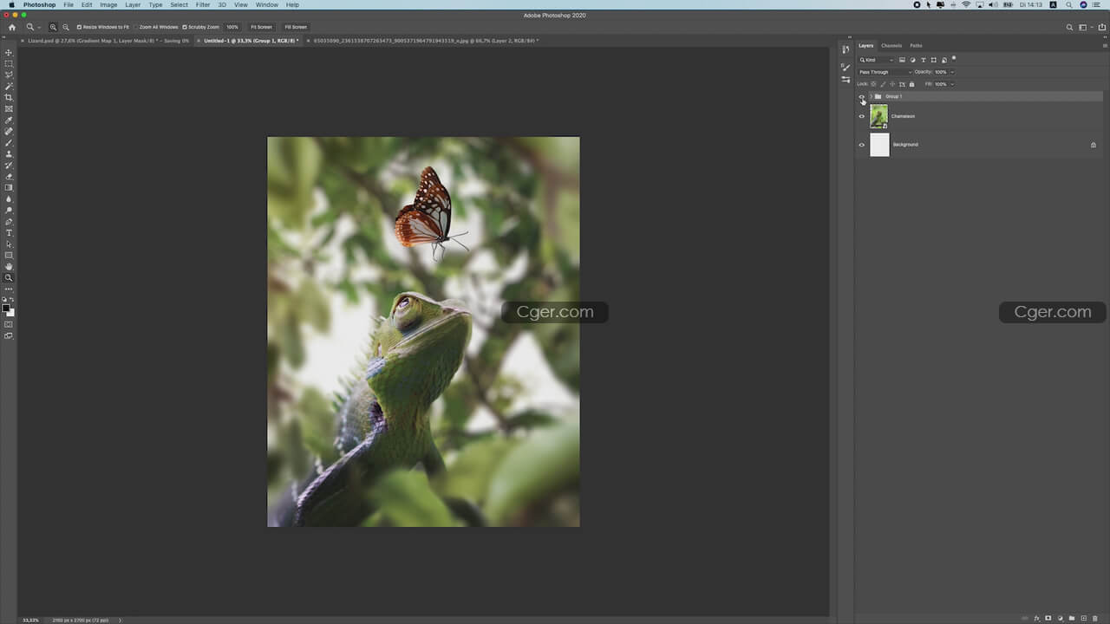Select the Eraser tool

[x=9, y=177]
